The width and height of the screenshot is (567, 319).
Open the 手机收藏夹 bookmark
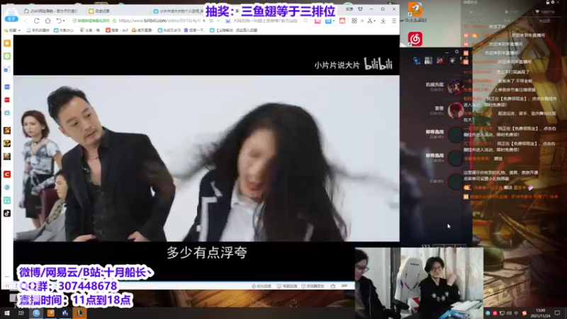38,30
